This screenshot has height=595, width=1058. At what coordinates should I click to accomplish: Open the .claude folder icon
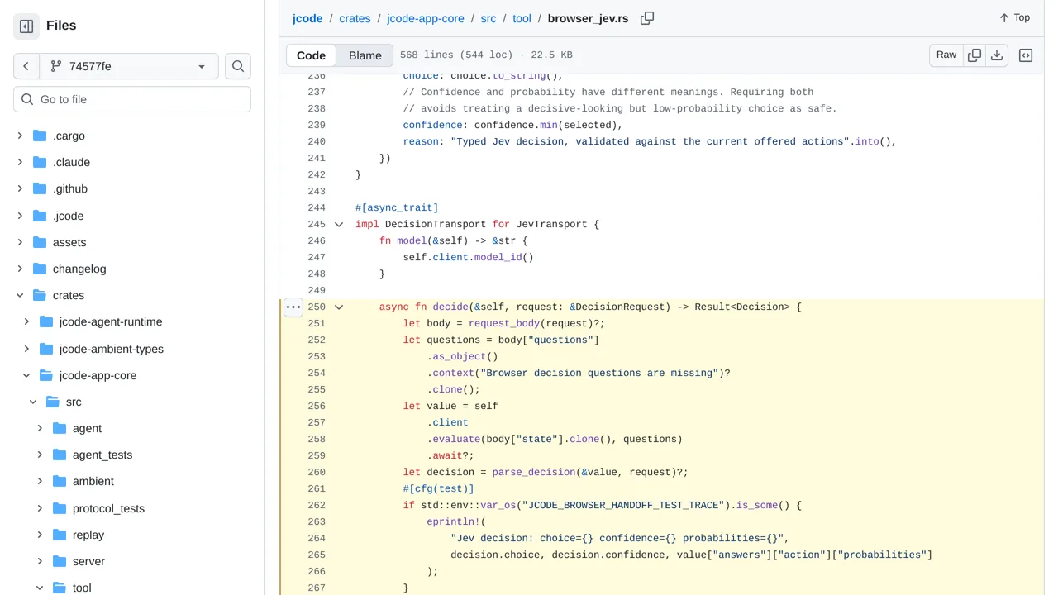tap(40, 162)
